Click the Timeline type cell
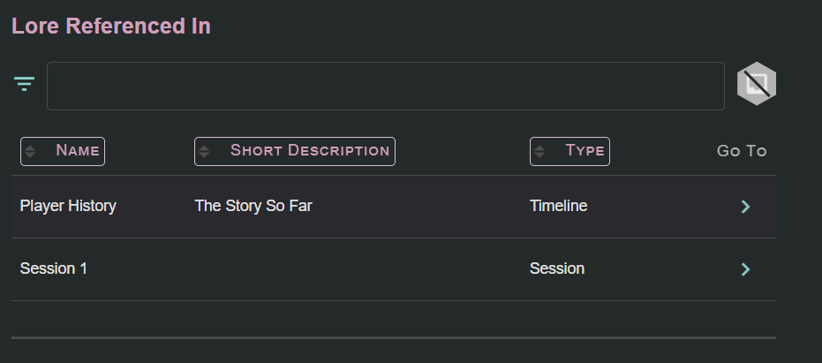This screenshot has height=363, width=822. tap(558, 207)
